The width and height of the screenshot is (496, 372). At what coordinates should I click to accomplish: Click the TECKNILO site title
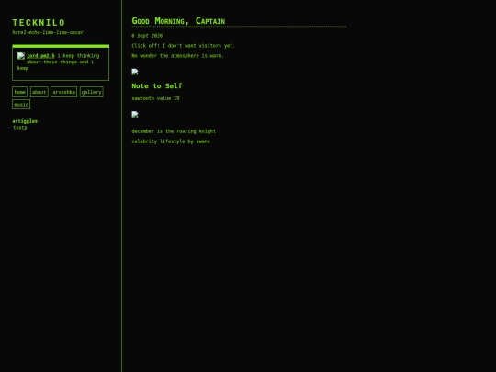coord(39,23)
